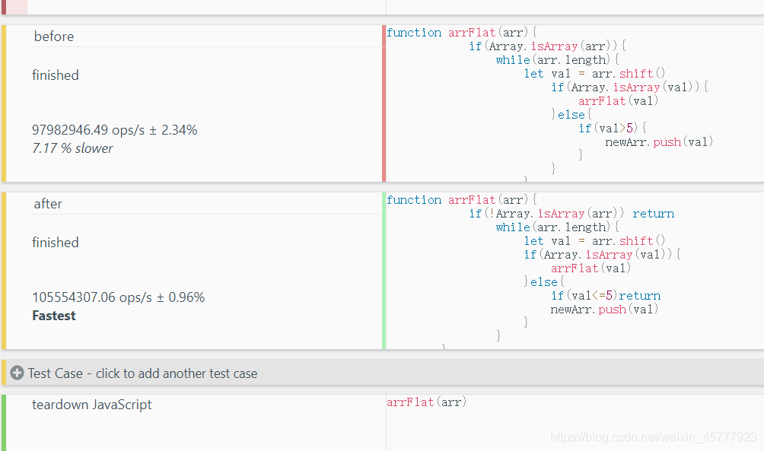The height and width of the screenshot is (451, 764).
Task: Click 'finished' status in the before case
Action: pos(55,75)
